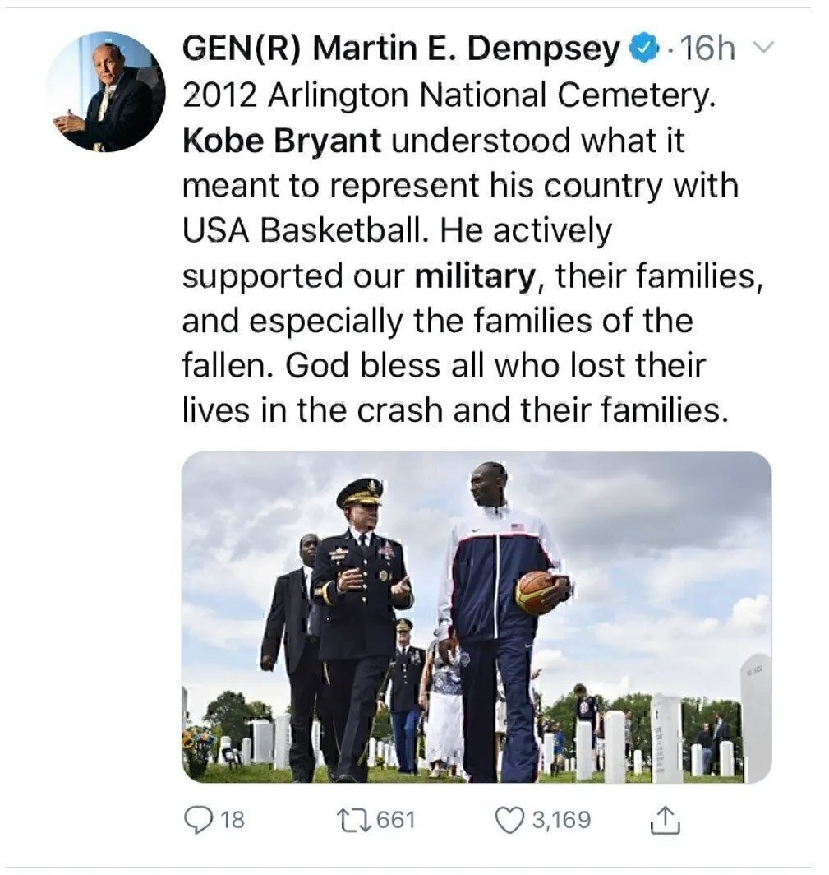Click the GEN(R) Martin E. Dempsey name

click(400, 50)
